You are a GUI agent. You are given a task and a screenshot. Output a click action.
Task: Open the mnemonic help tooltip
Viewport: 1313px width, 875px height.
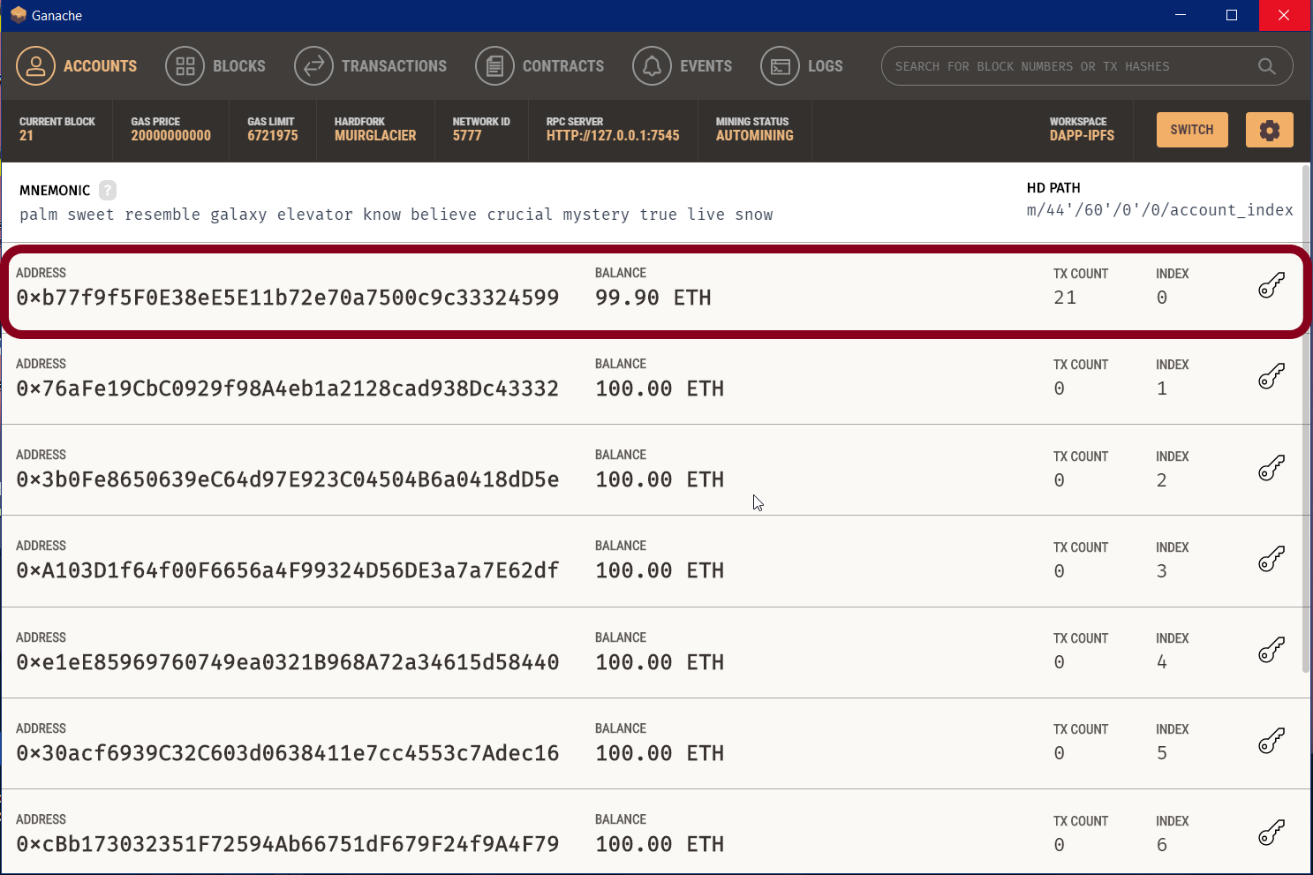coord(107,190)
